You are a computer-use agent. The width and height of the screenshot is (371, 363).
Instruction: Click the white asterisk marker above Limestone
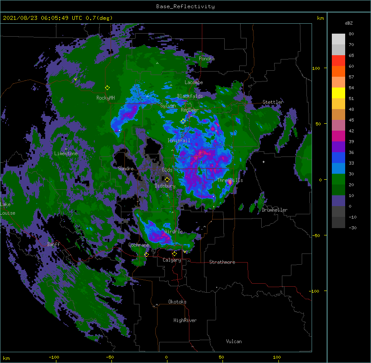66,149
